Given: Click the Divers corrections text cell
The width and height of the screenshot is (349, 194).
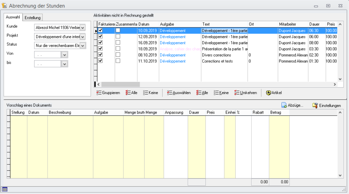Looking at the screenshot, I should (x=225, y=55).
